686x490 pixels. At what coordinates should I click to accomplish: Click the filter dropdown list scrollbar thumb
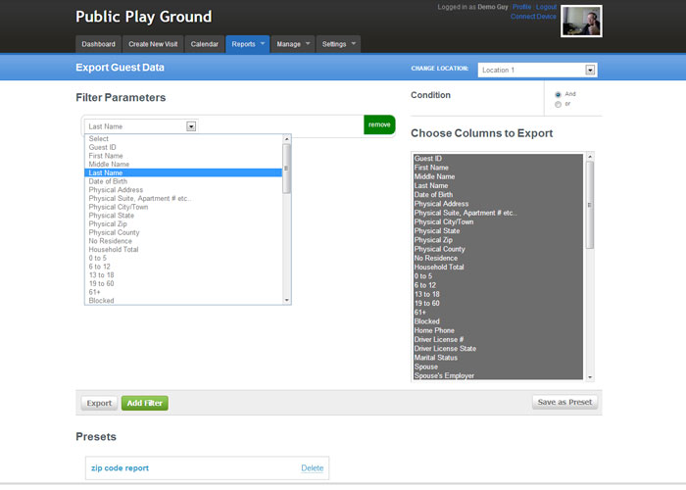[x=287, y=169]
